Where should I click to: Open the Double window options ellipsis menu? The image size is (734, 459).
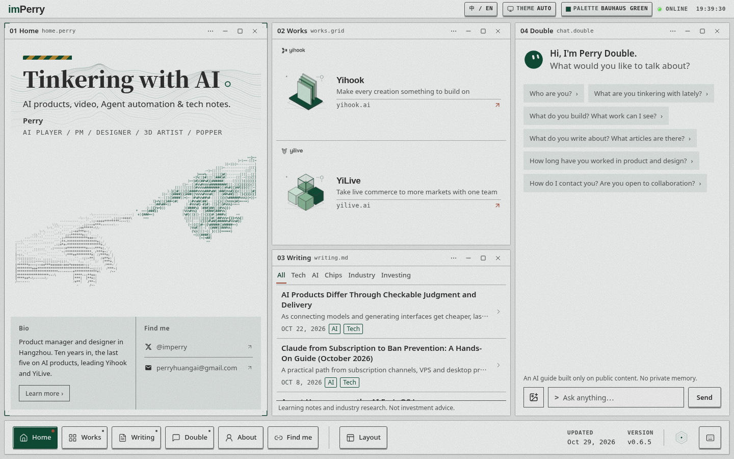[673, 31]
